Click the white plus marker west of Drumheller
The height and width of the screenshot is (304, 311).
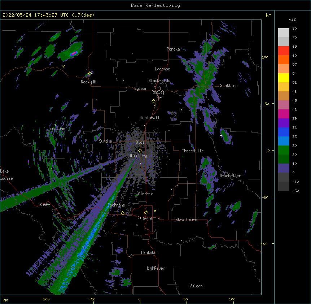(221, 135)
